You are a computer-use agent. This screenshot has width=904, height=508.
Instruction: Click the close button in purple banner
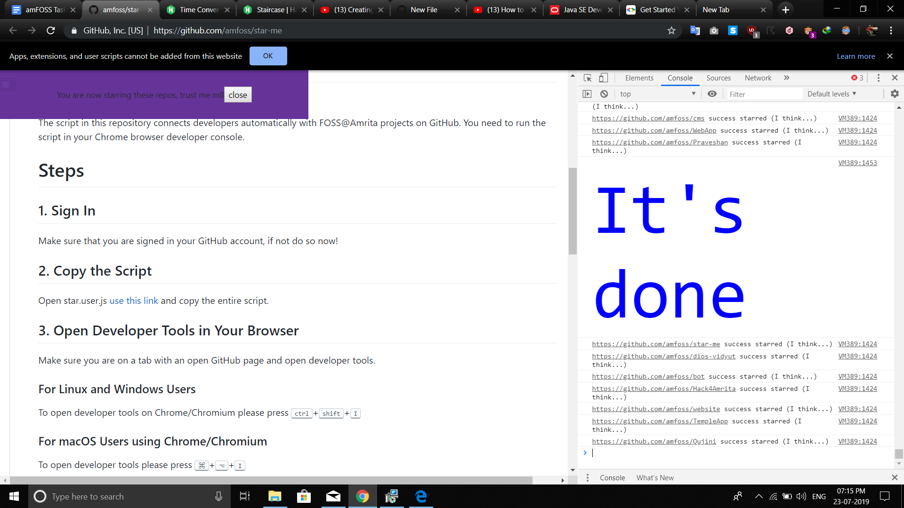pos(238,95)
